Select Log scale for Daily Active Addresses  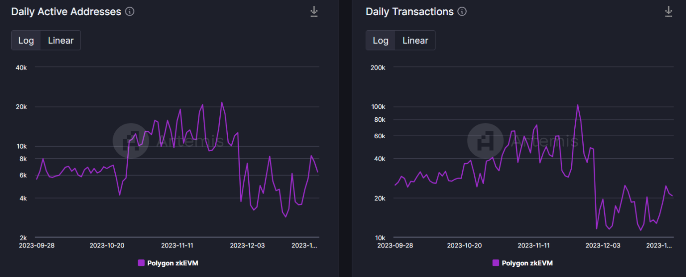click(x=26, y=41)
